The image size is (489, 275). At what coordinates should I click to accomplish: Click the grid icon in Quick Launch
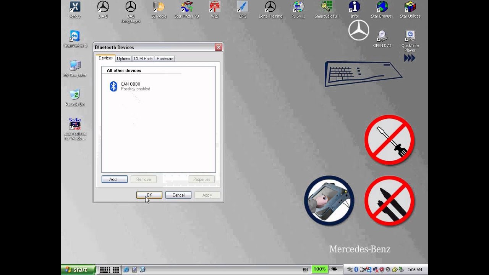pyautogui.click(x=116, y=270)
